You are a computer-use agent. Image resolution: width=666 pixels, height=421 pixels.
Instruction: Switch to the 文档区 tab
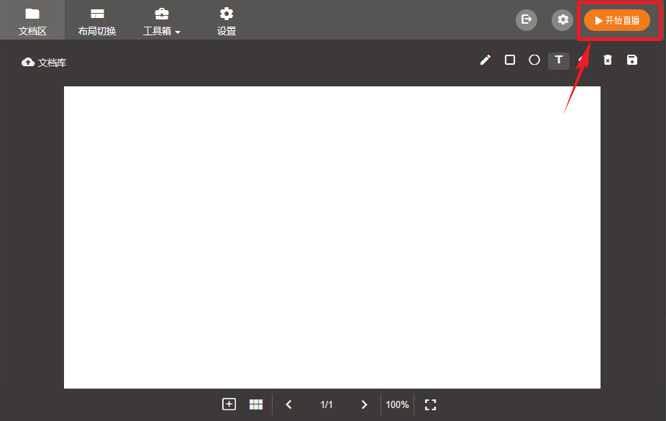[32, 21]
